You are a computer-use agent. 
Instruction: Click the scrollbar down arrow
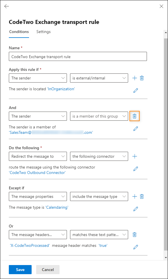tap(166, 257)
